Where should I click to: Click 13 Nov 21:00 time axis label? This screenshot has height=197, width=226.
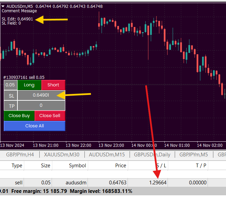pos(45,145)
